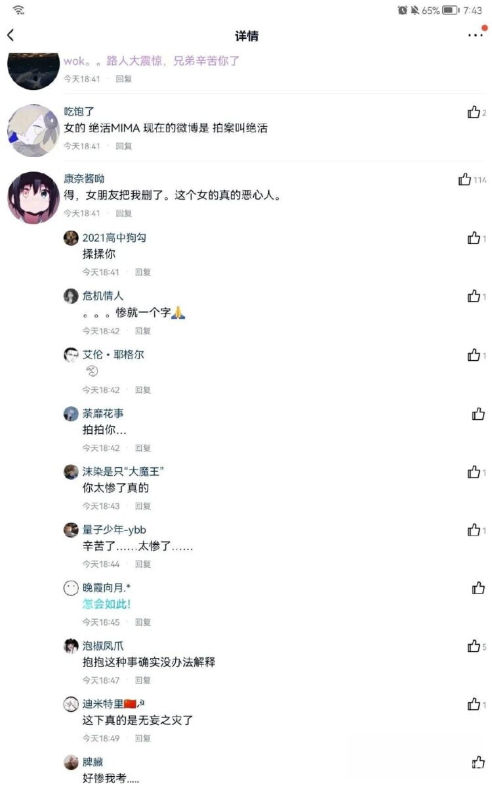Open the three-dot more options menu
Image resolution: width=492 pixels, height=788 pixels.
[x=475, y=35]
